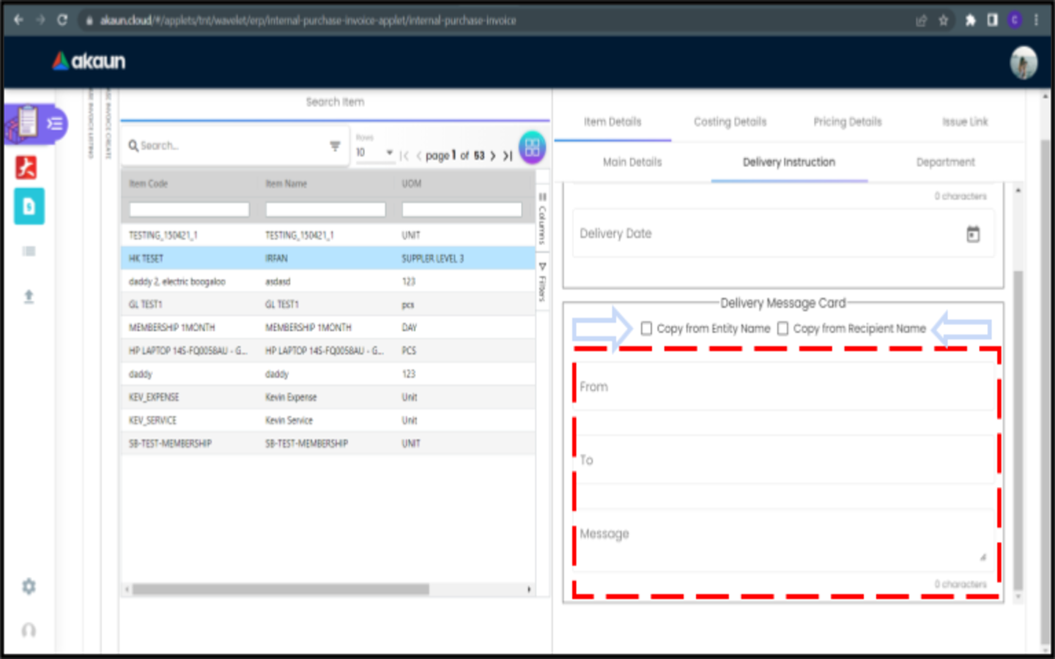Image resolution: width=1055 pixels, height=659 pixels.
Task: Jump to last page of items
Action: [x=507, y=156]
